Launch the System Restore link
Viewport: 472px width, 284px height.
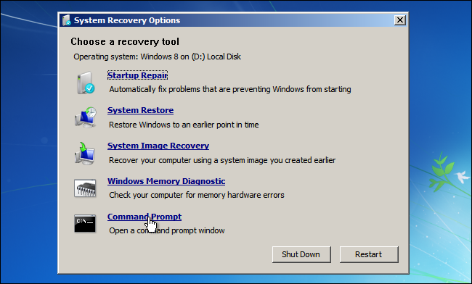pos(140,110)
